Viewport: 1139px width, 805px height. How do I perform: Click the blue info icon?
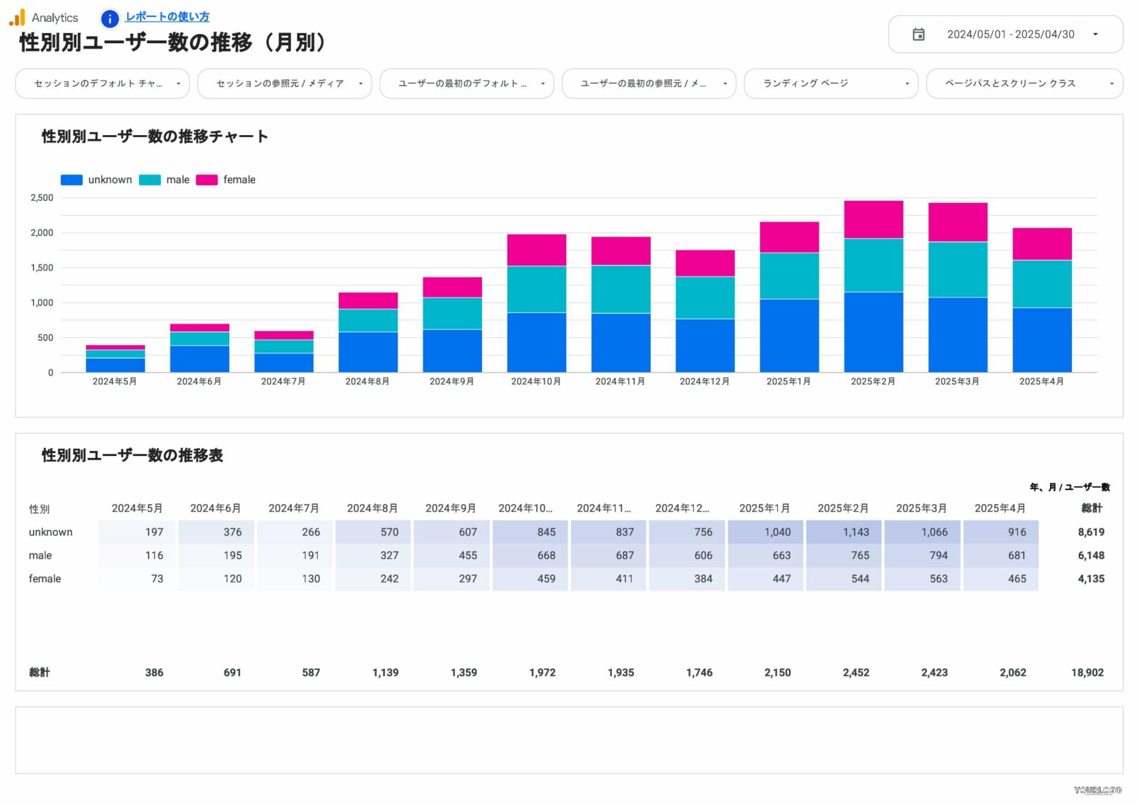click(110, 19)
